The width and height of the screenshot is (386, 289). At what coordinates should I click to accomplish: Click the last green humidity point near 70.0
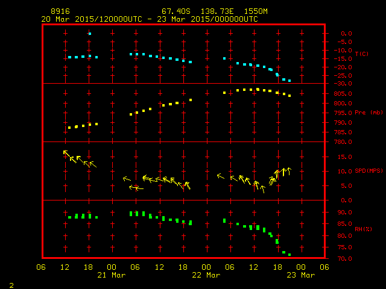click(289, 255)
